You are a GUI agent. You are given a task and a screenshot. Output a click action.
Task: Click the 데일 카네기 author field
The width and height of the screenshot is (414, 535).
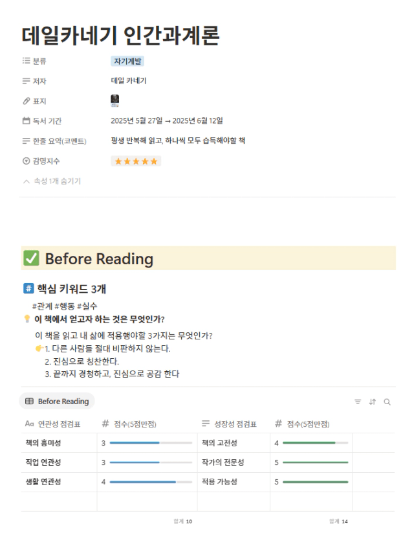129,81
